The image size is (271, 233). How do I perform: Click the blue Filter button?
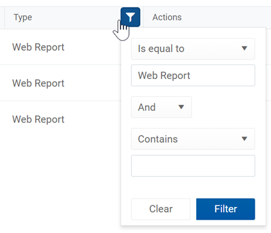point(226,209)
